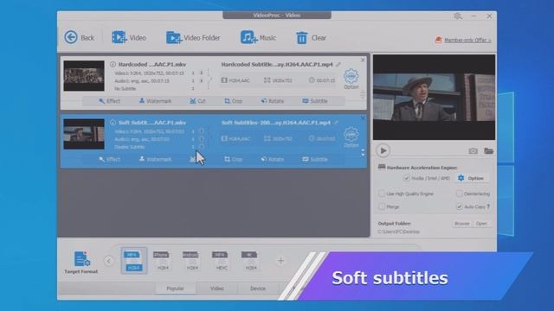Show info for the Soft Subtitles mkv file
554x311 pixels.
113,123
